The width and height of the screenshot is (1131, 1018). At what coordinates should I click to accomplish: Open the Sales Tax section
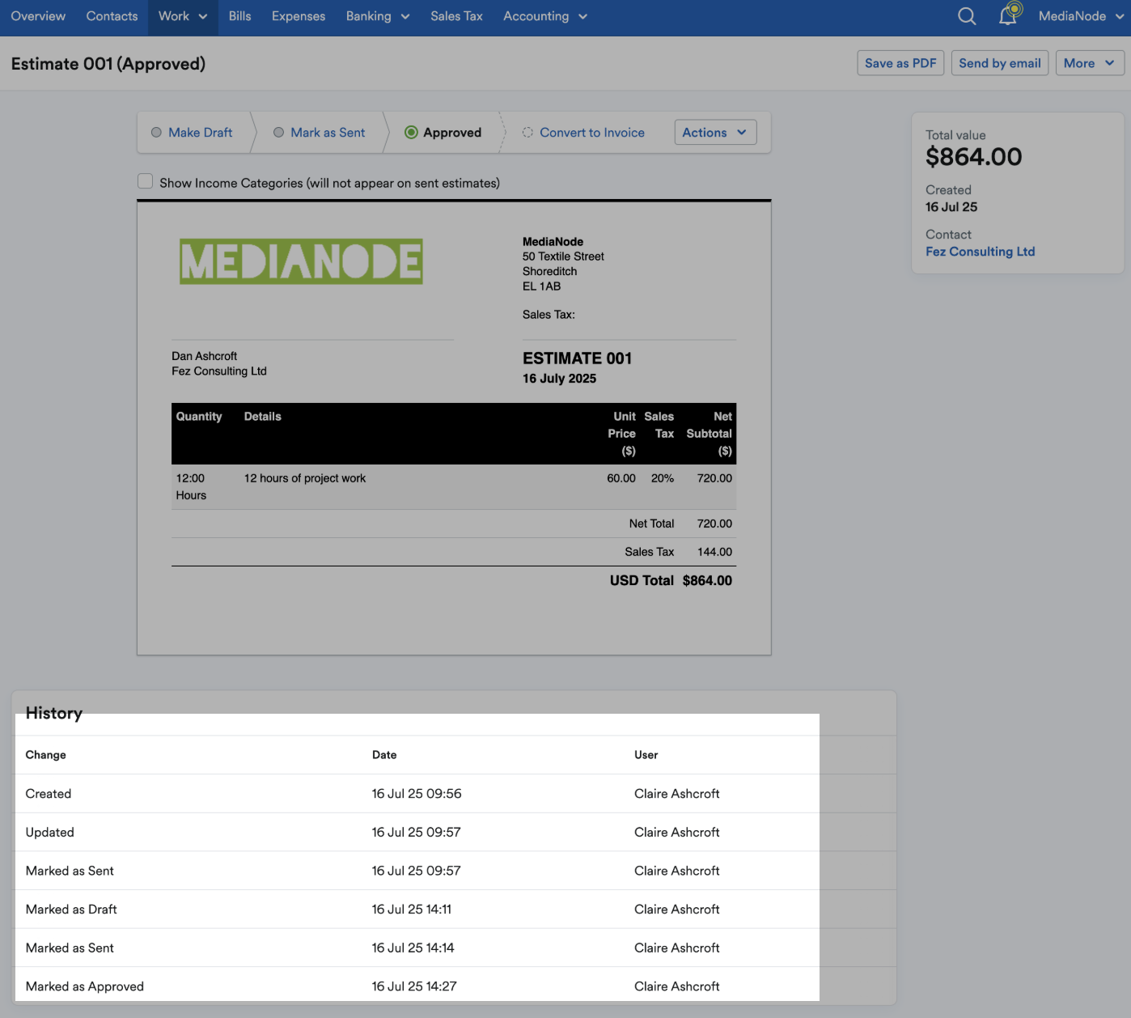click(x=456, y=16)
